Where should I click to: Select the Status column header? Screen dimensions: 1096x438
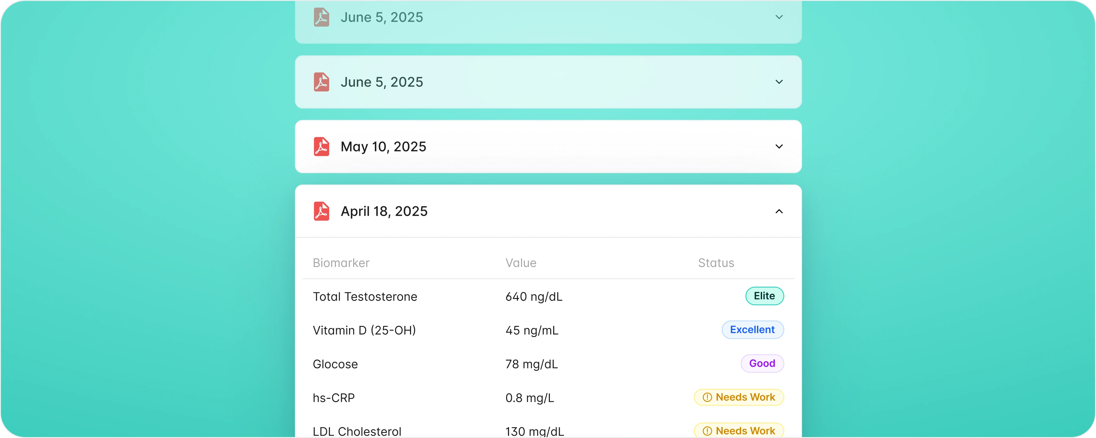tap(716, 263)
